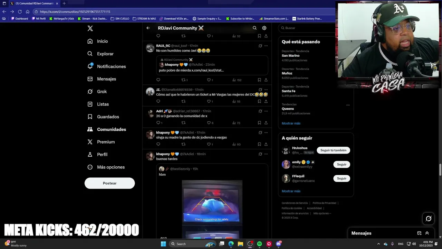Image resolution: width=442 pixels, height=249 pixels.
Task: Follow FFlequil with Seguir button
Action: click(x=342, y=178)
